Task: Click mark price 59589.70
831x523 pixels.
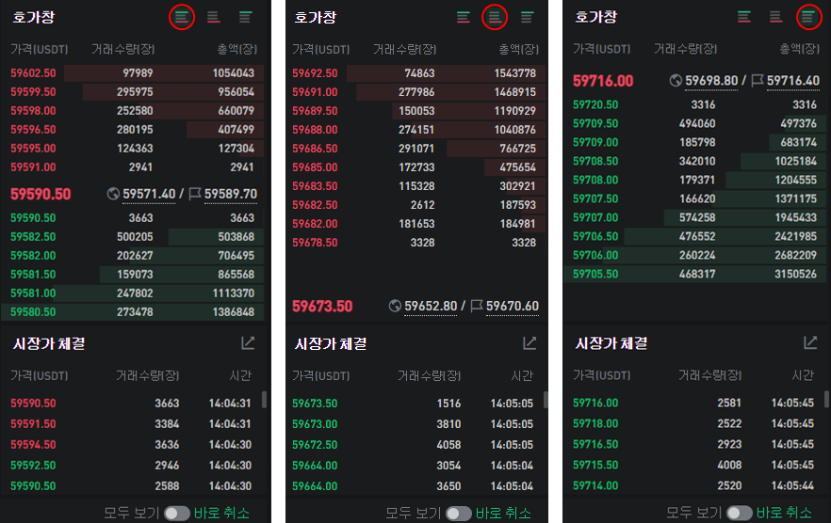Action: [x=231, y=194]
